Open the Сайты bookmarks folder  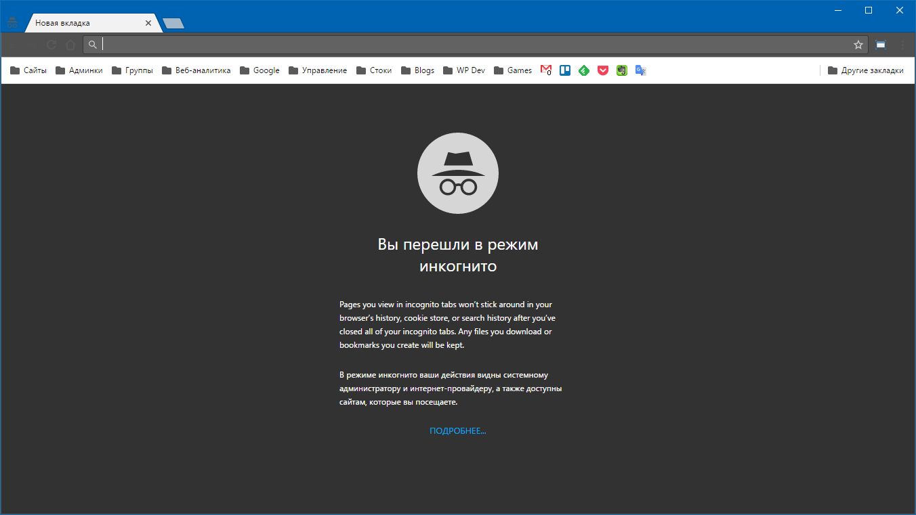(28, 70)
